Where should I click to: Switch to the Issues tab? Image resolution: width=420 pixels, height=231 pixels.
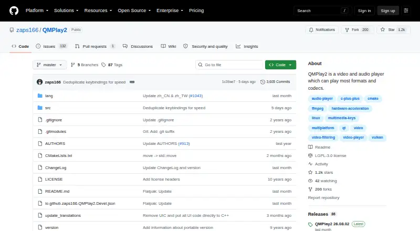51,46
